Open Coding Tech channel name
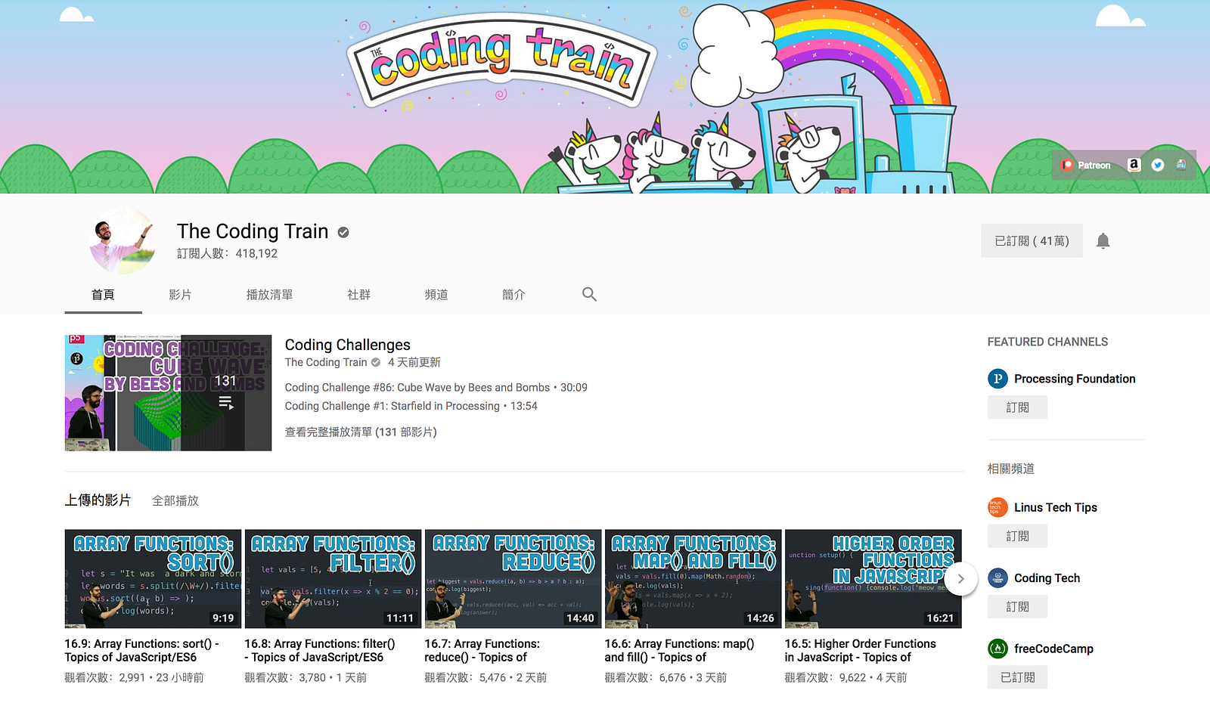Screen dimensions: 1210x706 [1047, 578]
